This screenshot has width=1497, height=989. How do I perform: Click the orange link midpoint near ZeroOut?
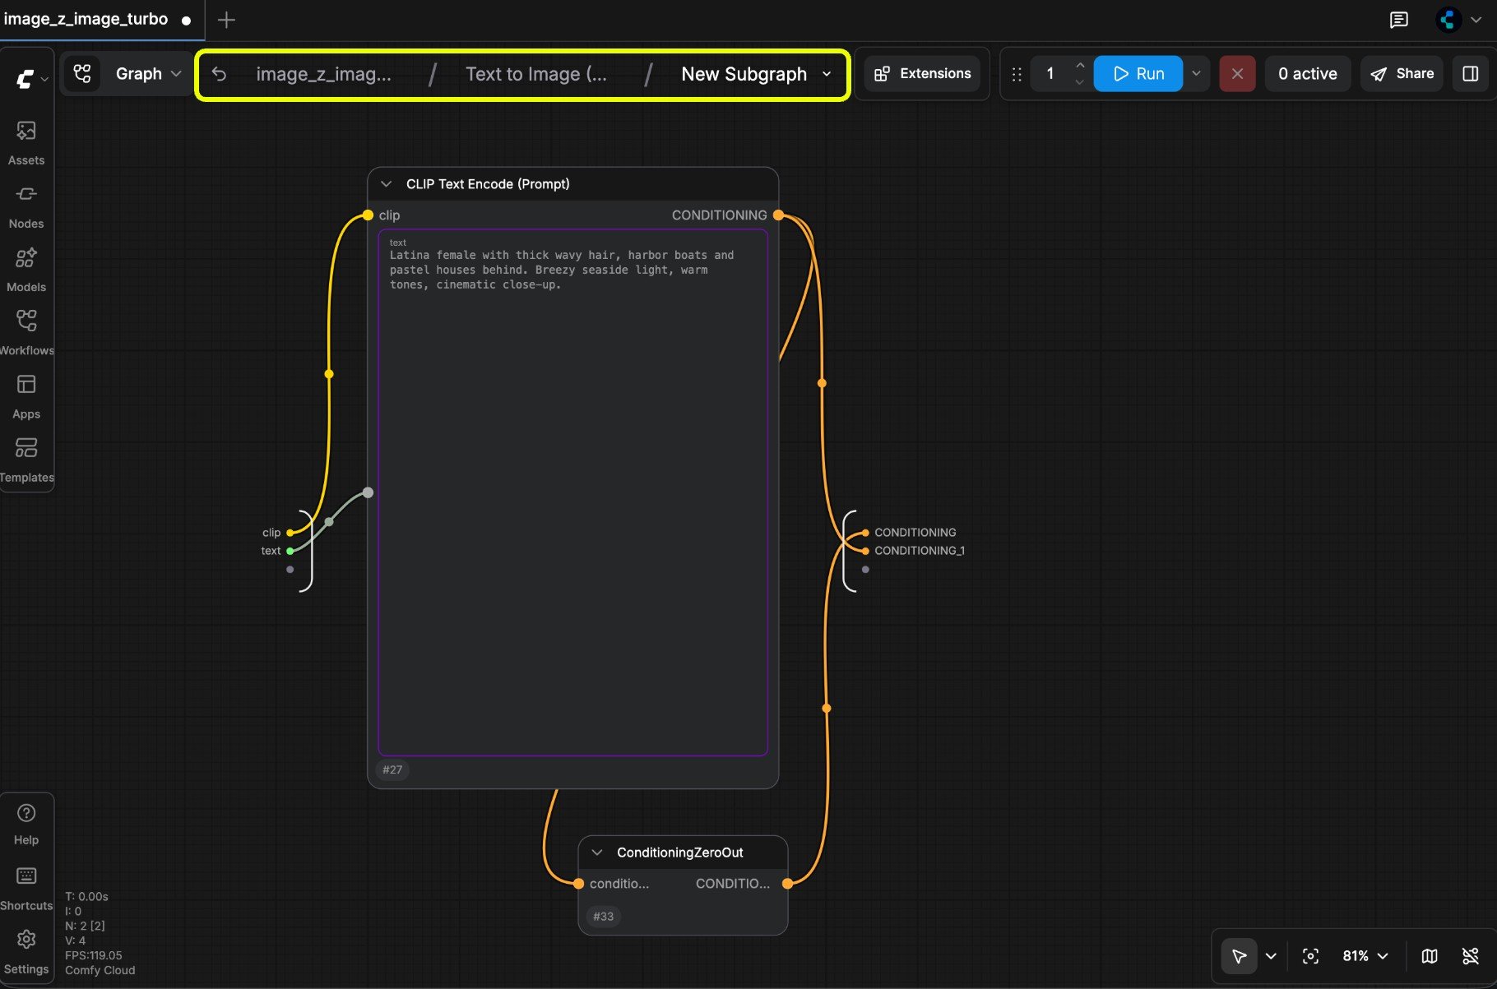827,708
